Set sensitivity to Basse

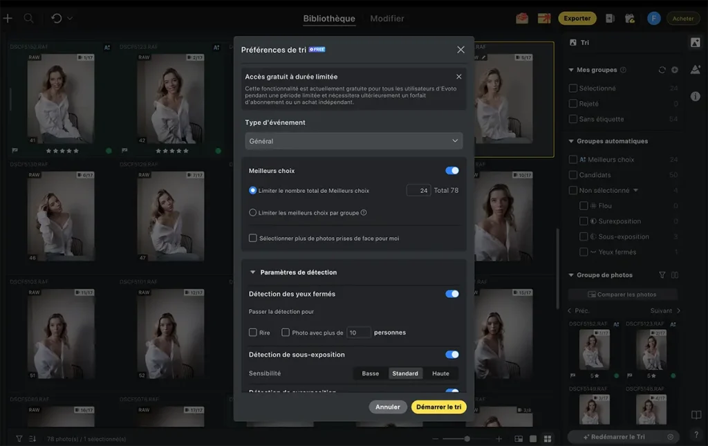click(371, 373)
